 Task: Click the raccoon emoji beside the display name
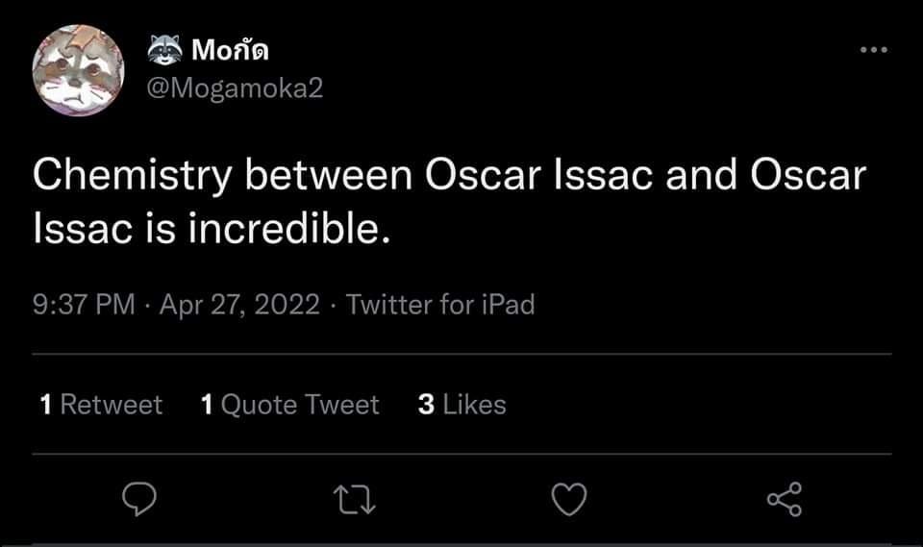pos(165,49)
